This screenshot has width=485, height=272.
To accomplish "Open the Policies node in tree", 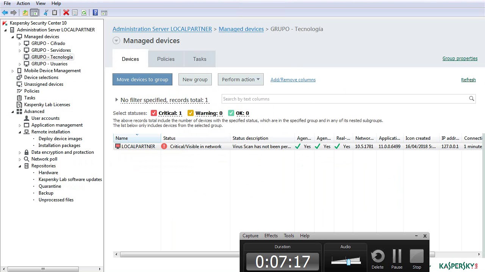I will tap(32, 91).
